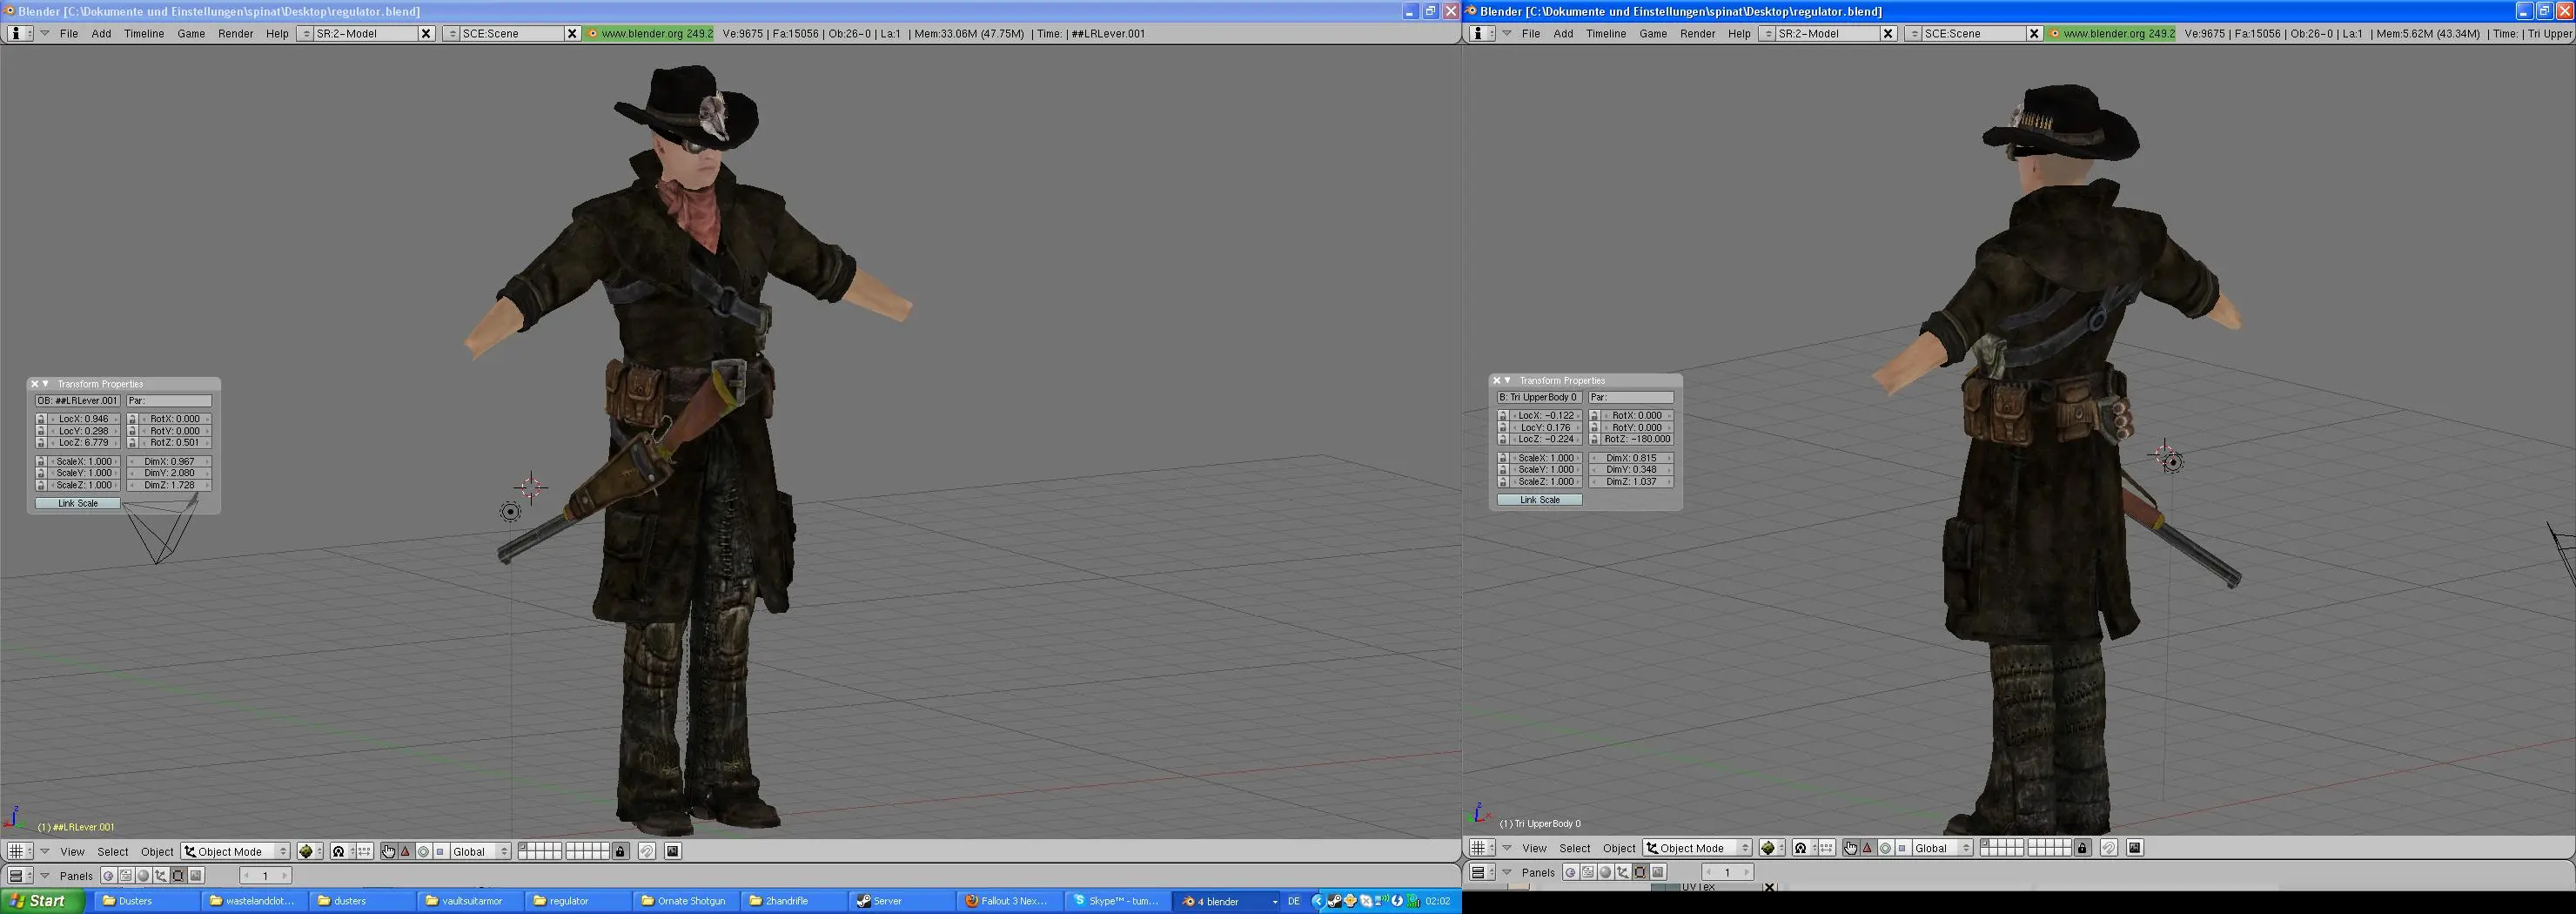This screenshot has width=2576, height=914.
Task: Open the Select menu in left 3D header
Action: pos(113,852)
